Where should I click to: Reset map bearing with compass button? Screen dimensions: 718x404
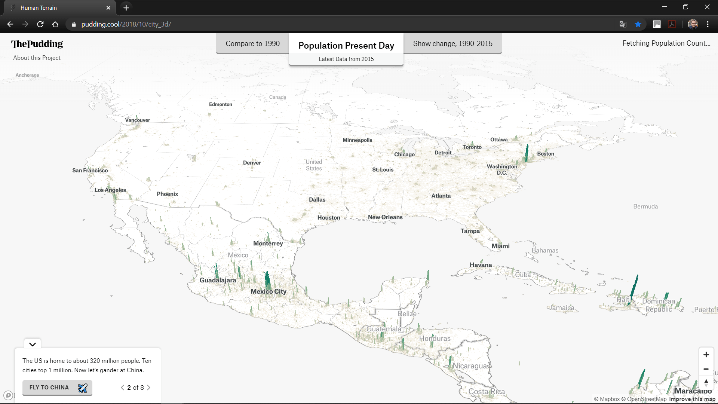[706, 382]
